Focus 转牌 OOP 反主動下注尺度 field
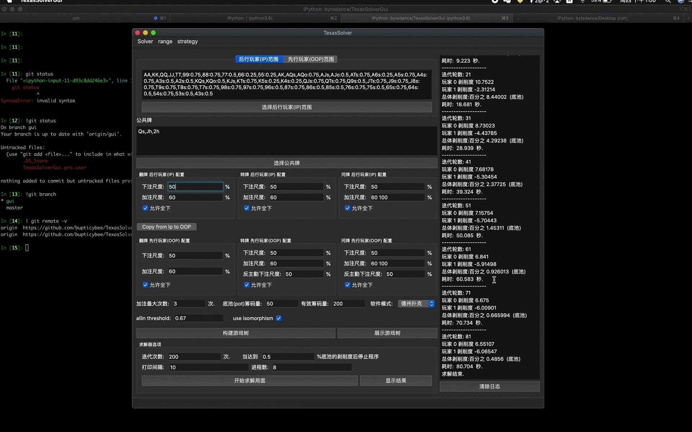The width and height of the screenshot is (692, 432). [x=304, y=274]
